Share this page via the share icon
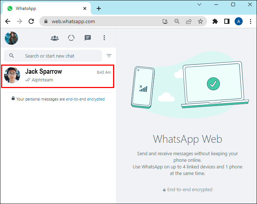Screen dimensions: 257x204 coord(189,21)
